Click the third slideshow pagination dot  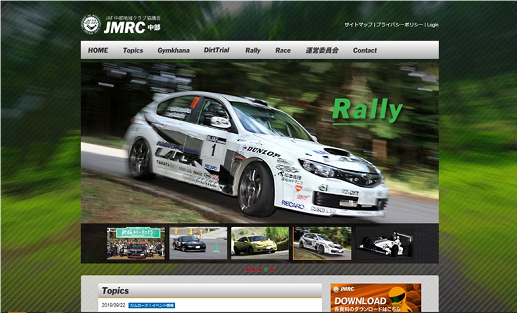(260, 270)
